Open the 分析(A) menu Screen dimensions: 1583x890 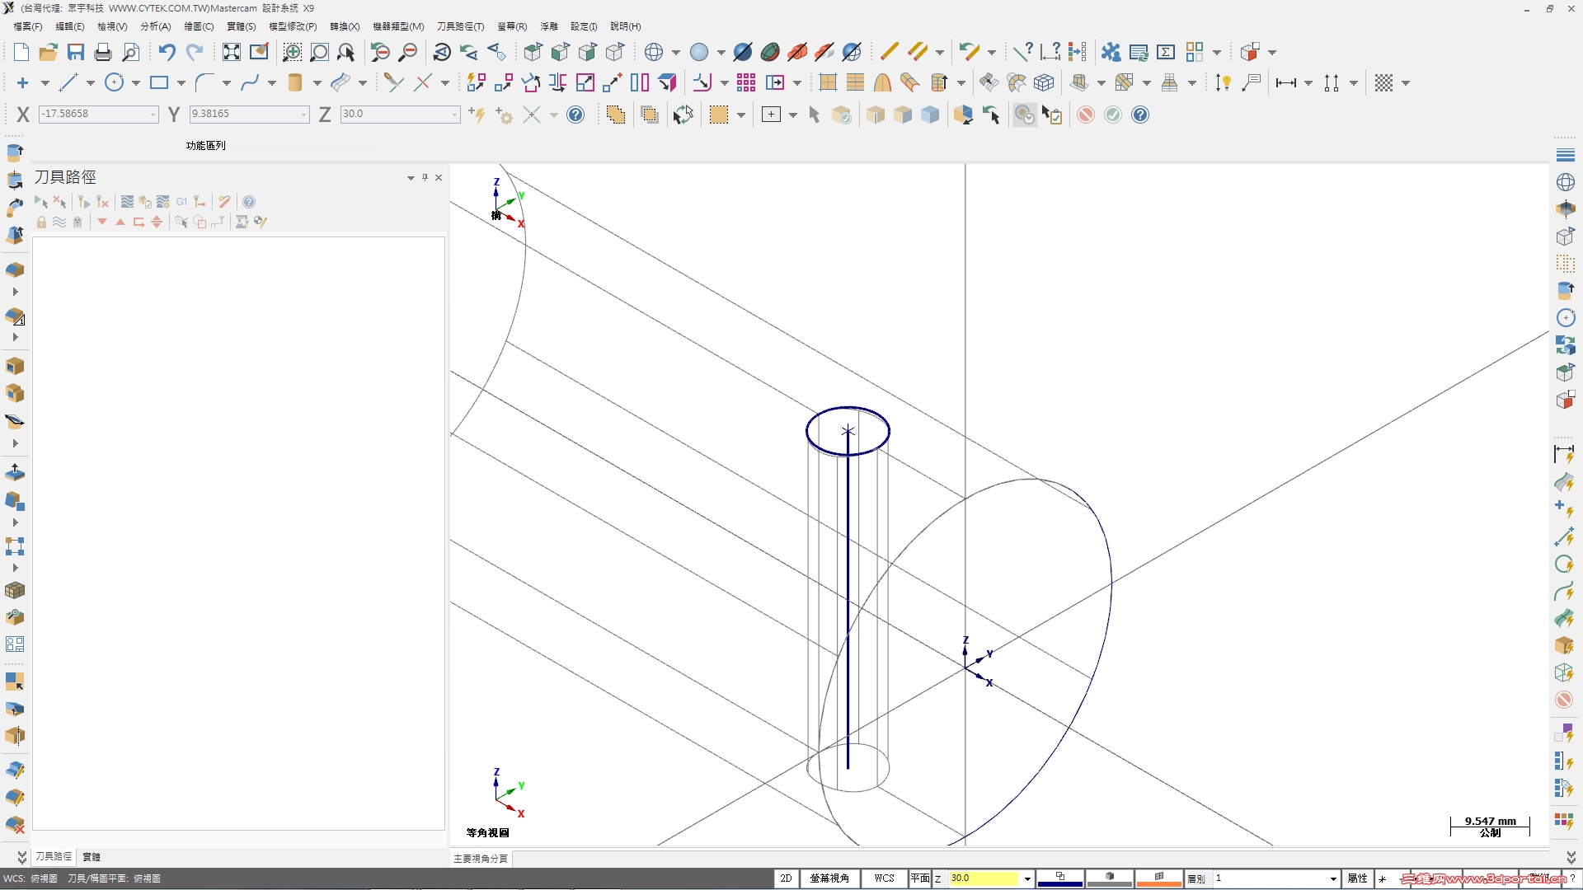(156, 26)
